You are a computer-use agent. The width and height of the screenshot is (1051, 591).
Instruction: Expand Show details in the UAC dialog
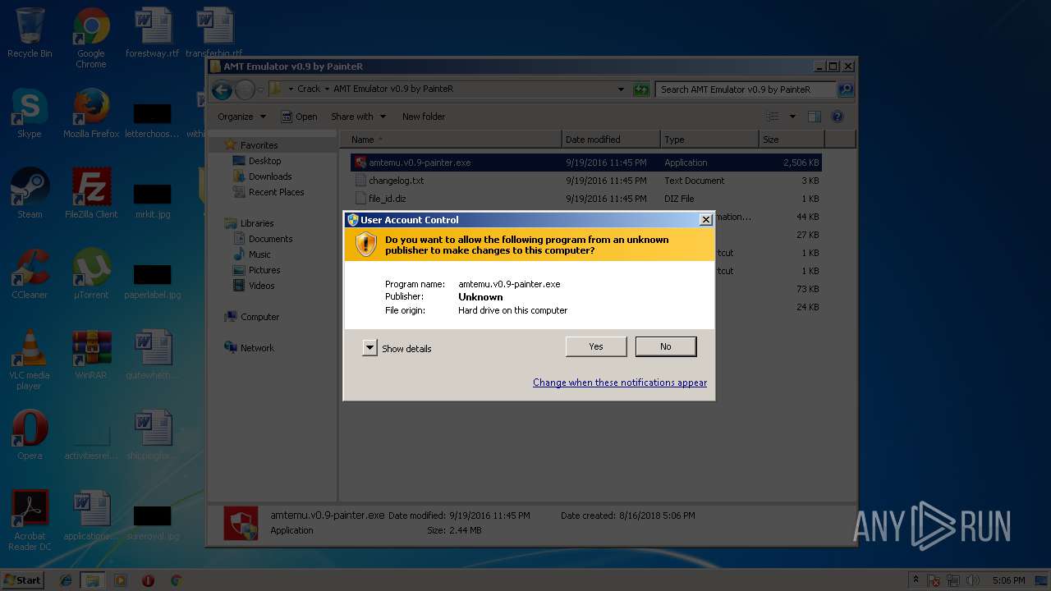point(397,348)
